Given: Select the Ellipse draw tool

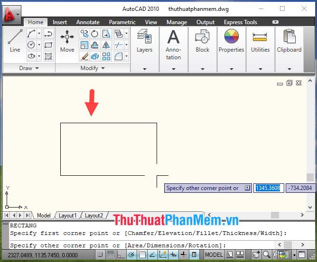Looking at the screenshot, I should 31,56.
